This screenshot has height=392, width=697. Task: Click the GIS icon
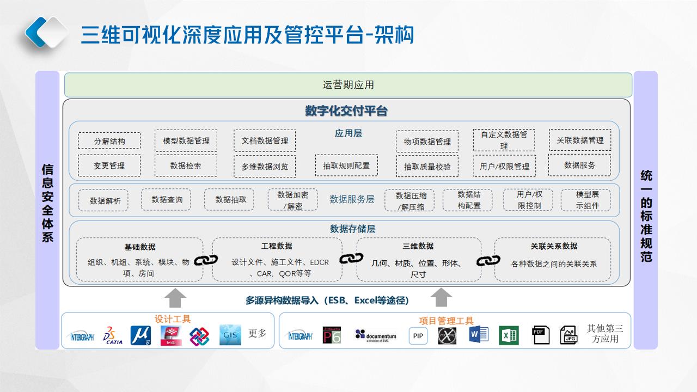pos(230,335)
